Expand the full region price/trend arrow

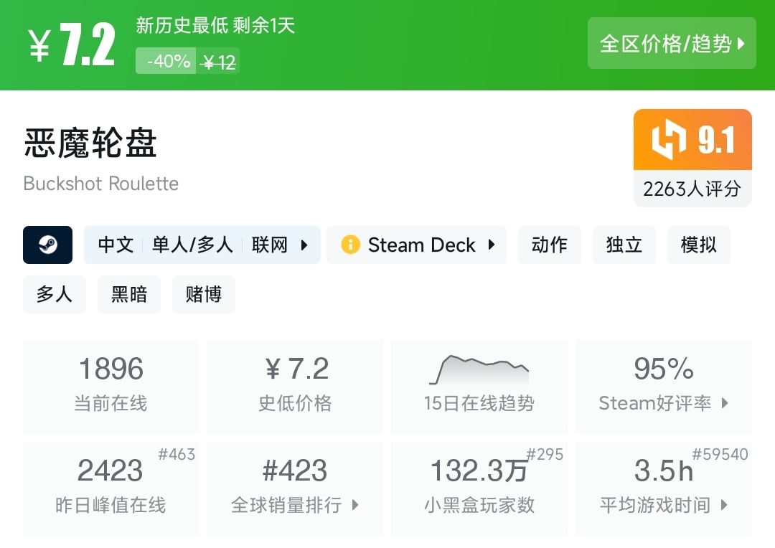point(741,44)
